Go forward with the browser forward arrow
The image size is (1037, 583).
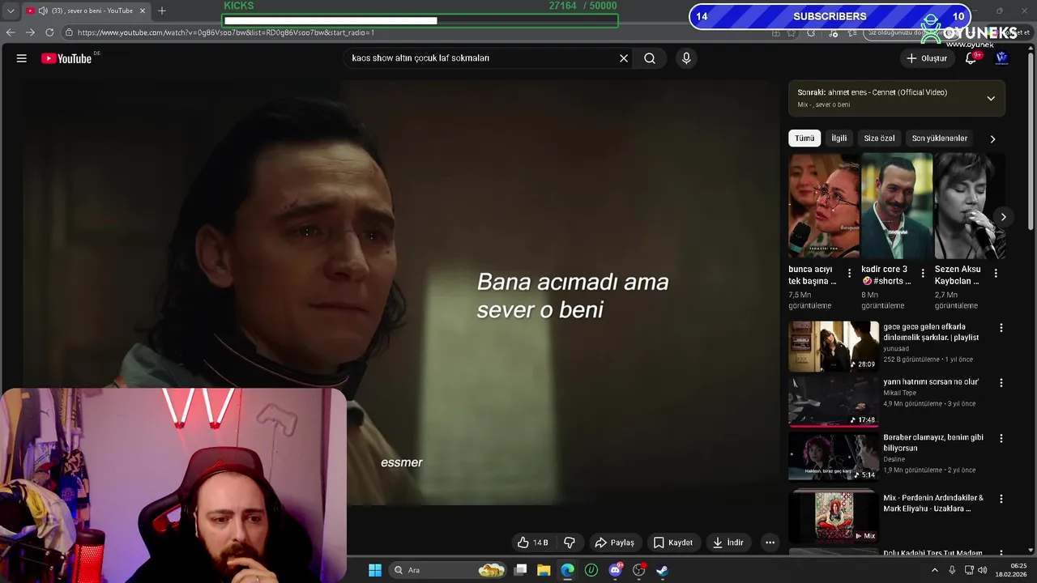[x=30, y=32]
